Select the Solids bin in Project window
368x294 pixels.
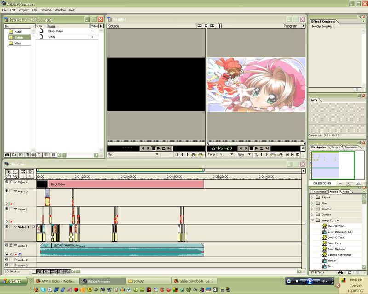(x=20, y=37)
